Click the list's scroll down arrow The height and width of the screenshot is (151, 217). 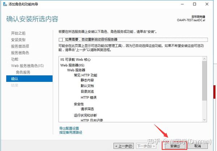[x=204, y=120]
